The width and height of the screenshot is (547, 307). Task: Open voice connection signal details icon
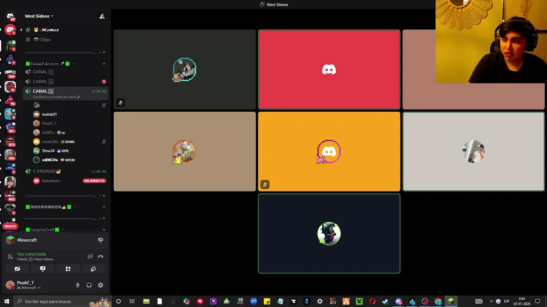(x=10, y=257)
